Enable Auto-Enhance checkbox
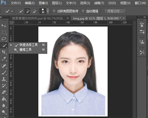The image size is (148, 118). tap(83, 11)
